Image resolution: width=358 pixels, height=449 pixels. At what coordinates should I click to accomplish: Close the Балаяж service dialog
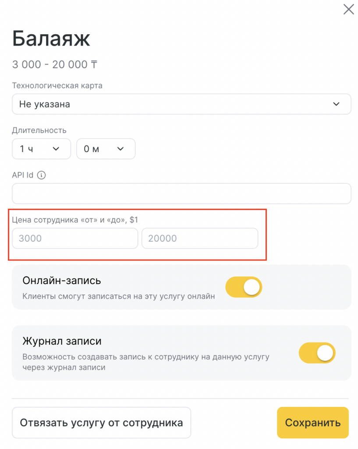tap(348, 9)
